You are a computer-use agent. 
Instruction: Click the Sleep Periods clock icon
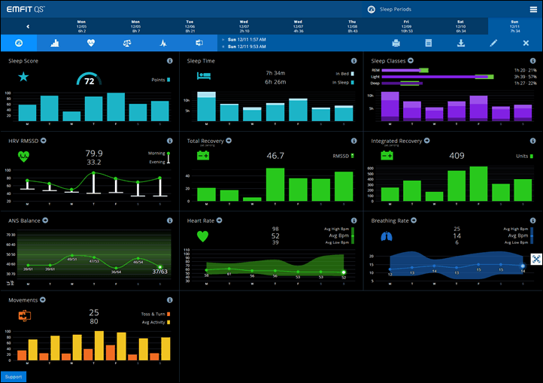point(372,9)
